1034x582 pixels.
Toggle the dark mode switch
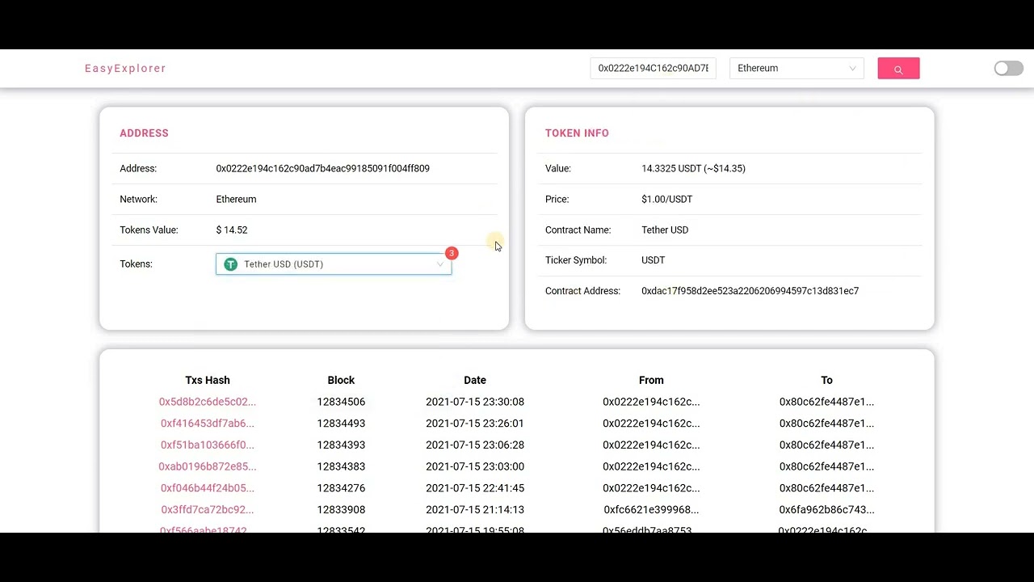(1008, 69)
